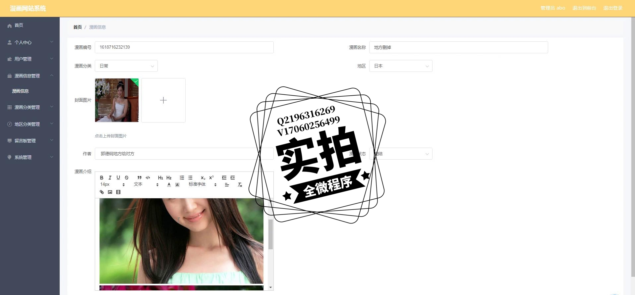Click the 点击上传封面图片 hint text
Screen dimensions: 635x295
tap(111, 136)
